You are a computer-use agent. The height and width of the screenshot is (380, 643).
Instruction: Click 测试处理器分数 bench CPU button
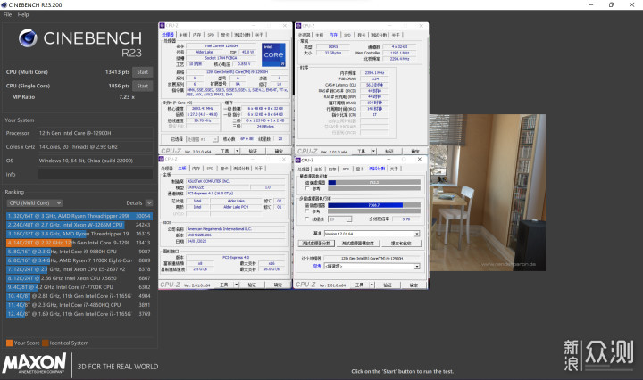(x=316, y=244)
